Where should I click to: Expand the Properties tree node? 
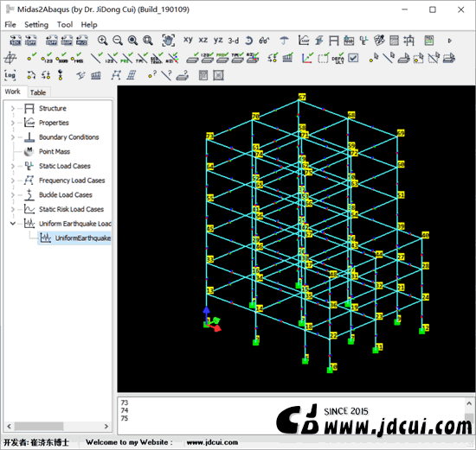pos(12,123)
